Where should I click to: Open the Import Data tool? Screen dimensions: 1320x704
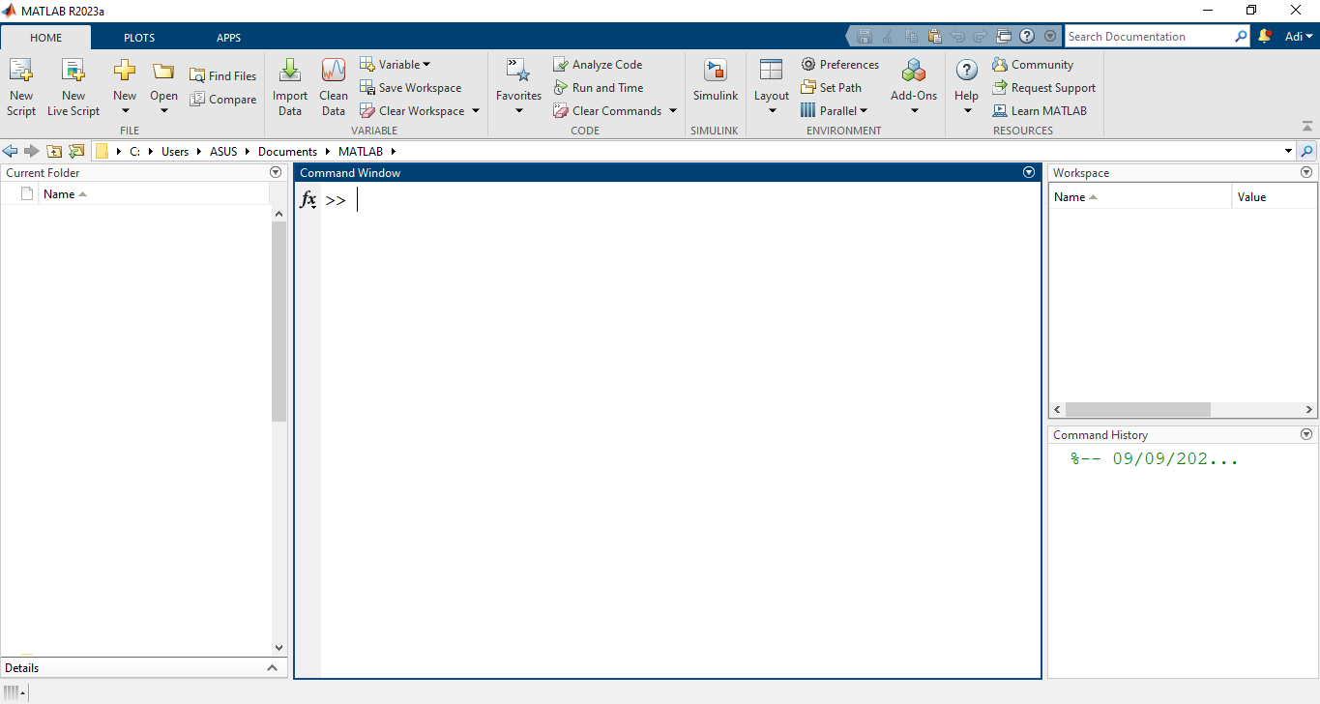pos(289,72)
